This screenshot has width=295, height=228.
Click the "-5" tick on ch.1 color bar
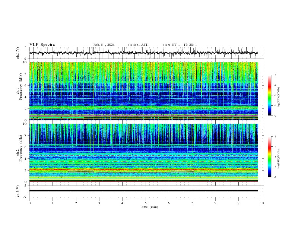[275, 95]
